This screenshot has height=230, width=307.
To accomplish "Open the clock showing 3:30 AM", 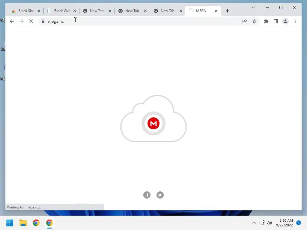I will (285, 223).
